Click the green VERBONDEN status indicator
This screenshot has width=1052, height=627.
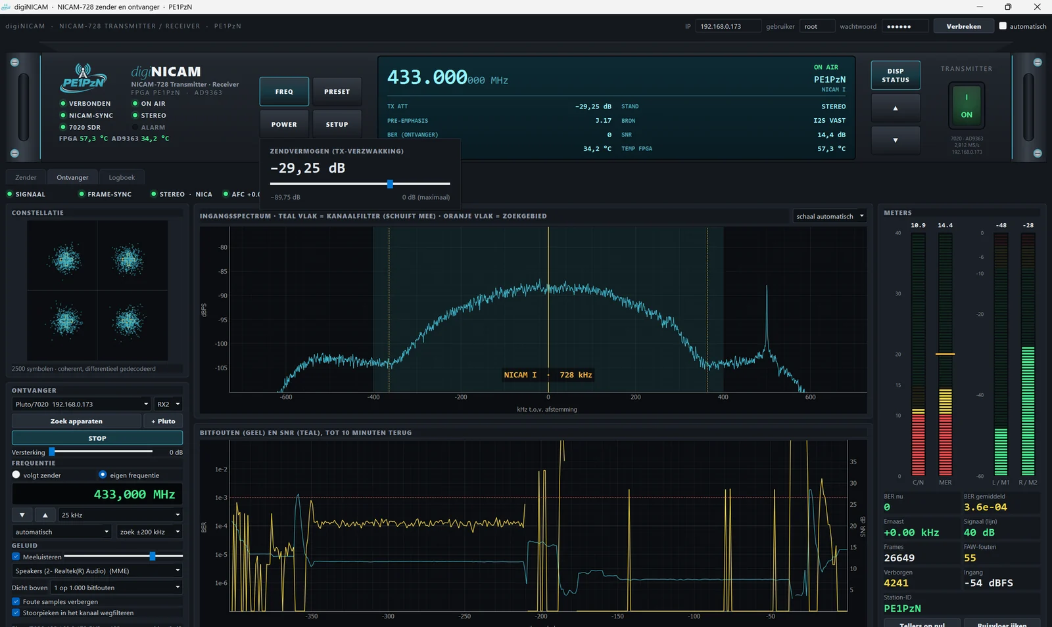click(63, 104)
